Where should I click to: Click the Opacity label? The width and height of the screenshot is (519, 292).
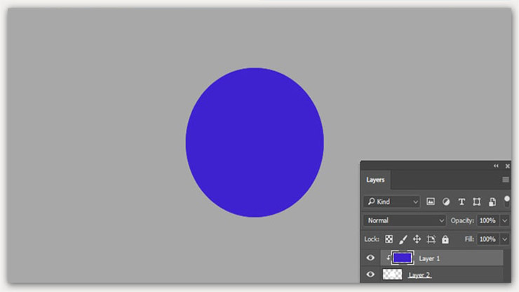coord(462,220)
